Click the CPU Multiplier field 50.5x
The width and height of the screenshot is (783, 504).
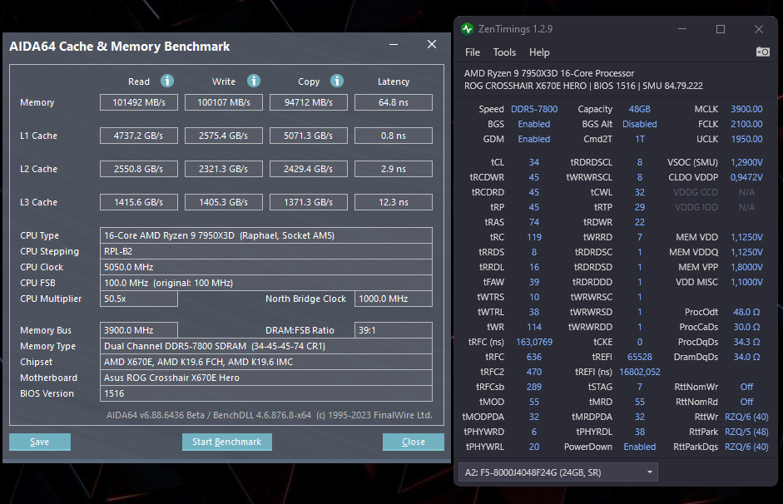(x=139, y=299)
